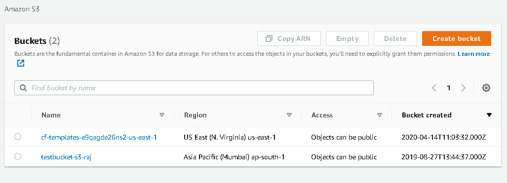
Task: Click US East (N. Virginia) us-east-1 cell
Action: click(230, 137)
